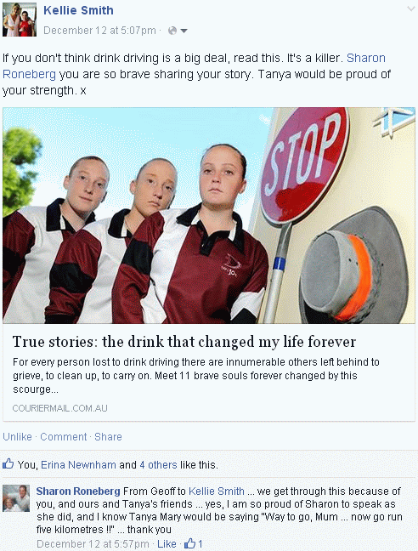Viewport: 418px width, 551px height.
Task: Like Sharon Roneberg's comment
Action: [167, 544]
